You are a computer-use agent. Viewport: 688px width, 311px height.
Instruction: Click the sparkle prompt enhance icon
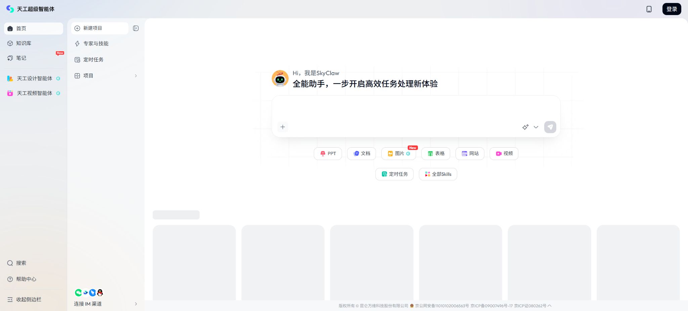point(525,127)
